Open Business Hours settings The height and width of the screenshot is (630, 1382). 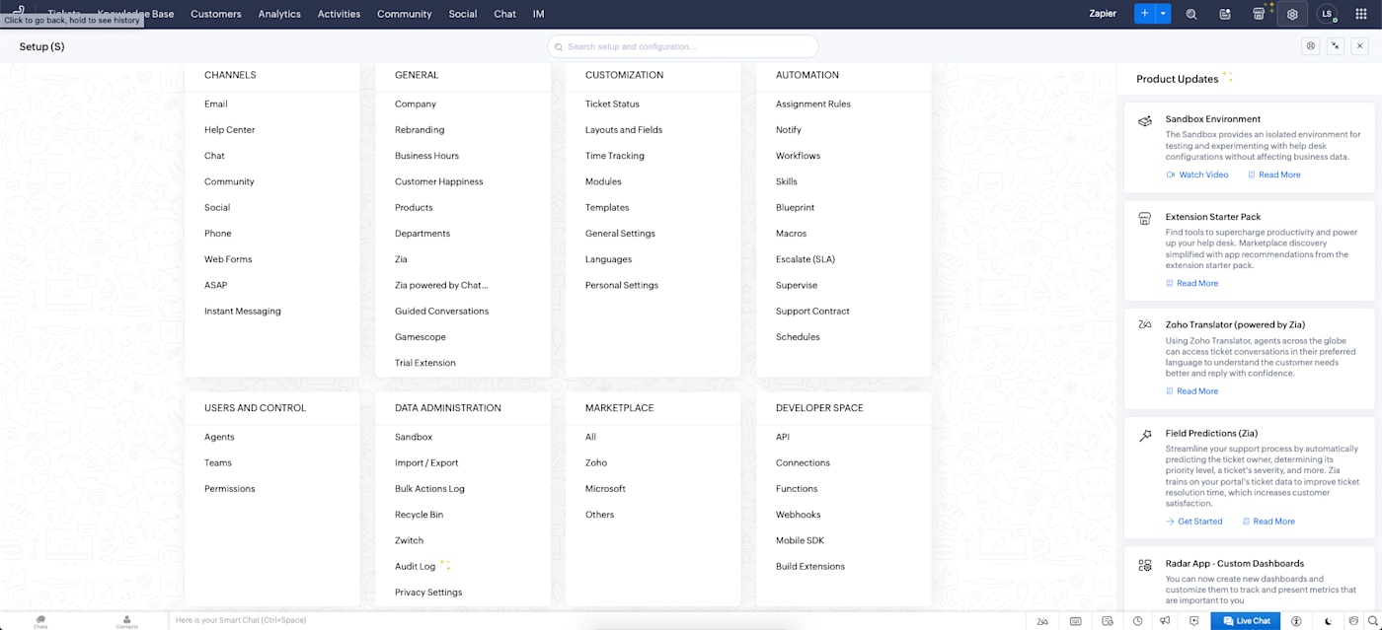click(x=426, y=156)
